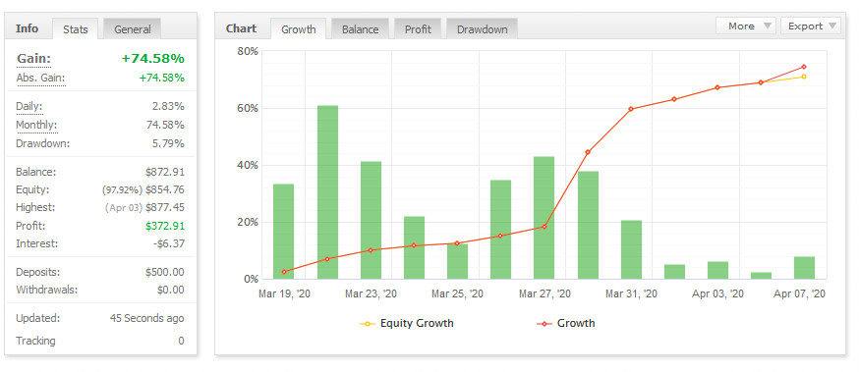Click the Daily label
The image size is (859, 372).
click(x=29, y=107)
